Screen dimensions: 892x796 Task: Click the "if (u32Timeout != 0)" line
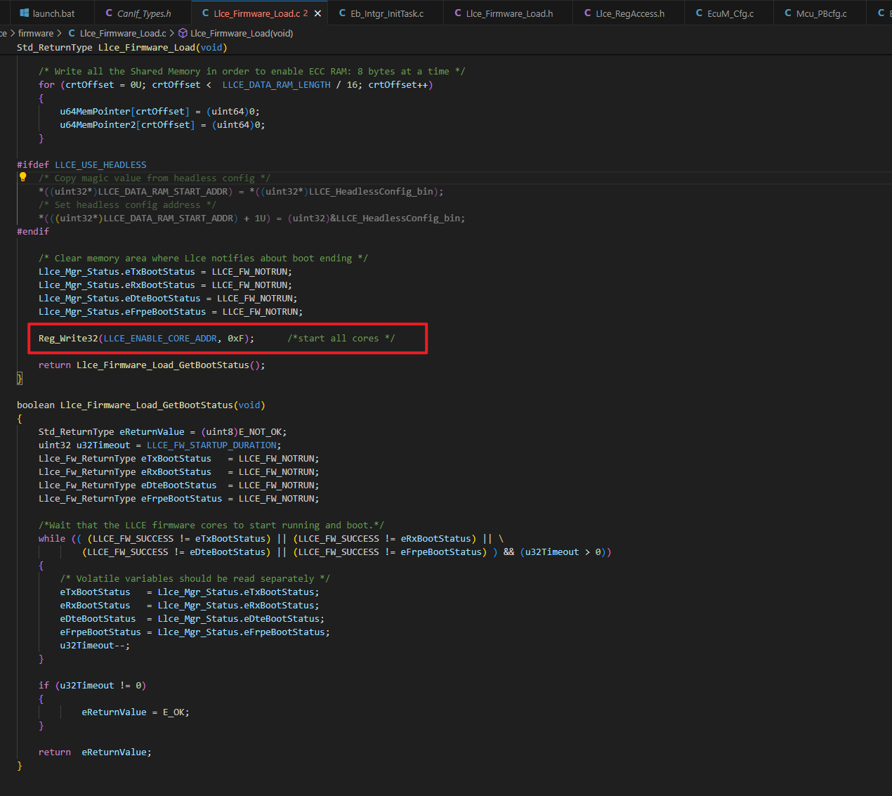click(92, 686)
